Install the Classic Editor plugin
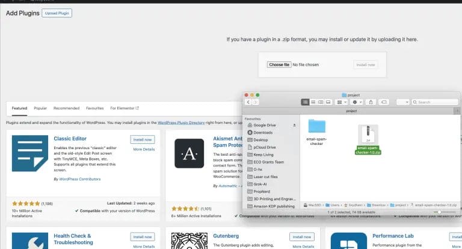462x249 pixels. pyautogui.click(x=142, y=140)
